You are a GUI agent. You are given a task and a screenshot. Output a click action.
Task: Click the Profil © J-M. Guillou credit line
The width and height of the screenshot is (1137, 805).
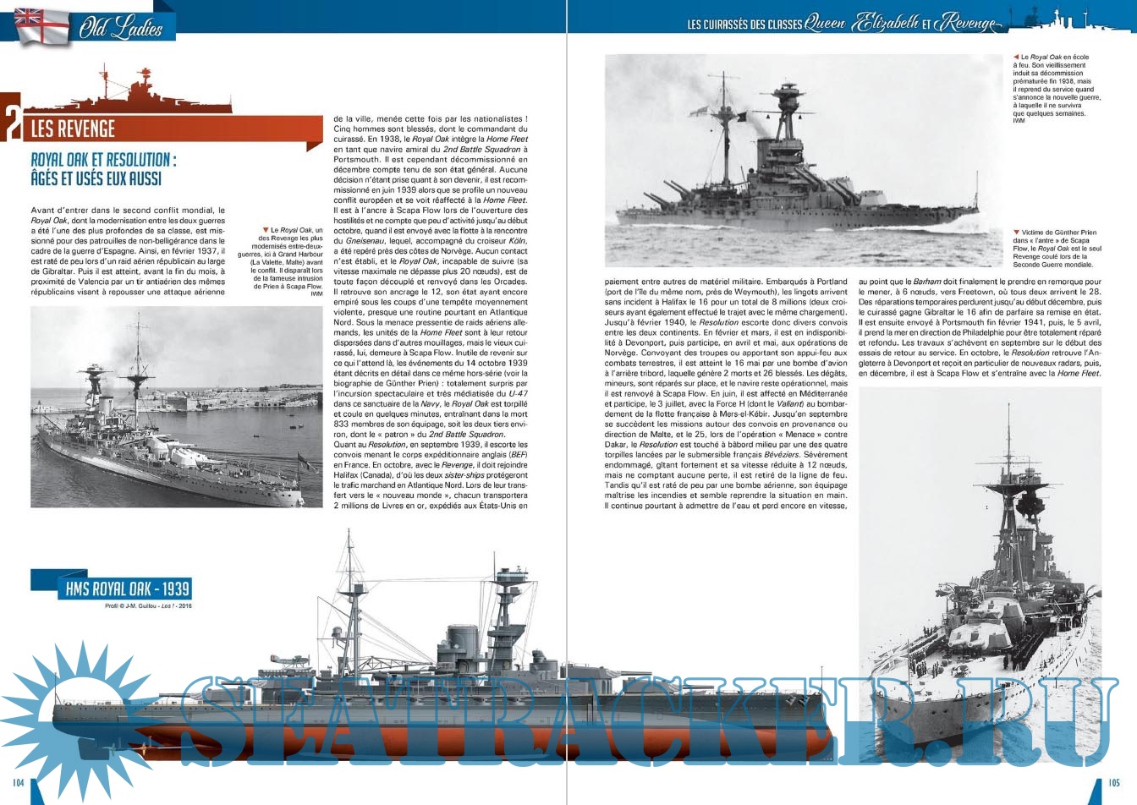(x=149, y=605)
